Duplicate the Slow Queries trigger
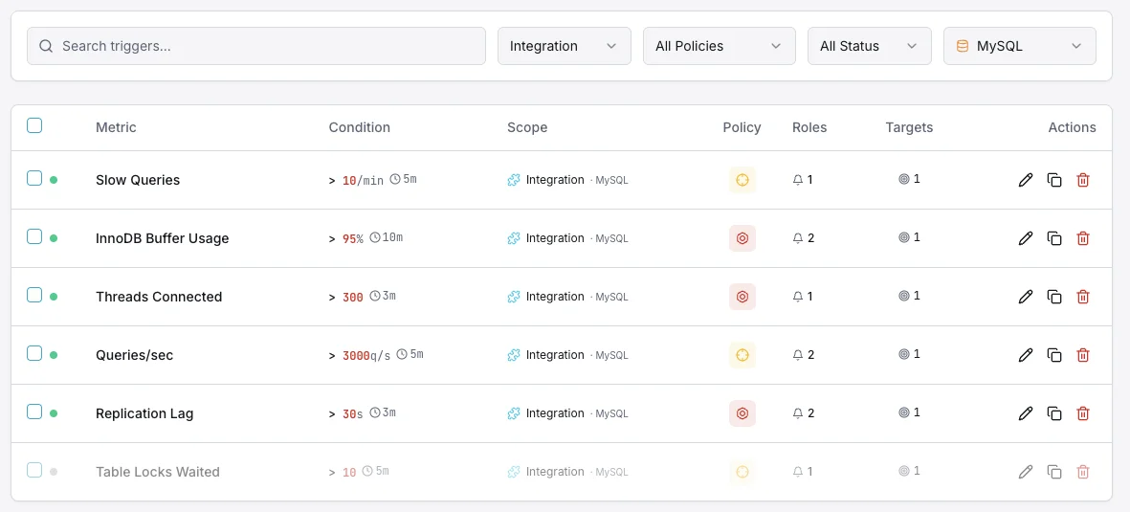Viewport: 1130px width, 512px height. pos(1054,180)
